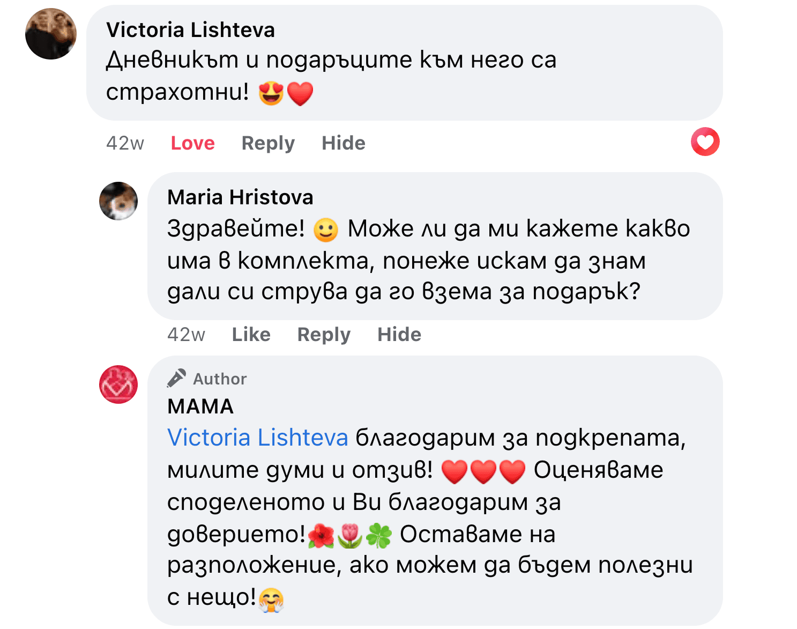Click the 42w timestamp on Maria's comment
The height and width of the screenshot is (629, 797).
pyautogui.click(x=186, y=335)
